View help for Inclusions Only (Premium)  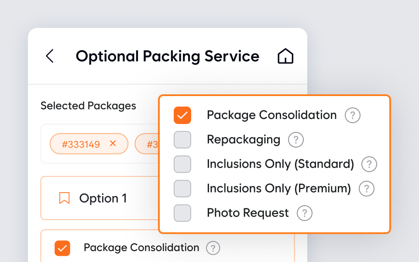pos(367,189)
